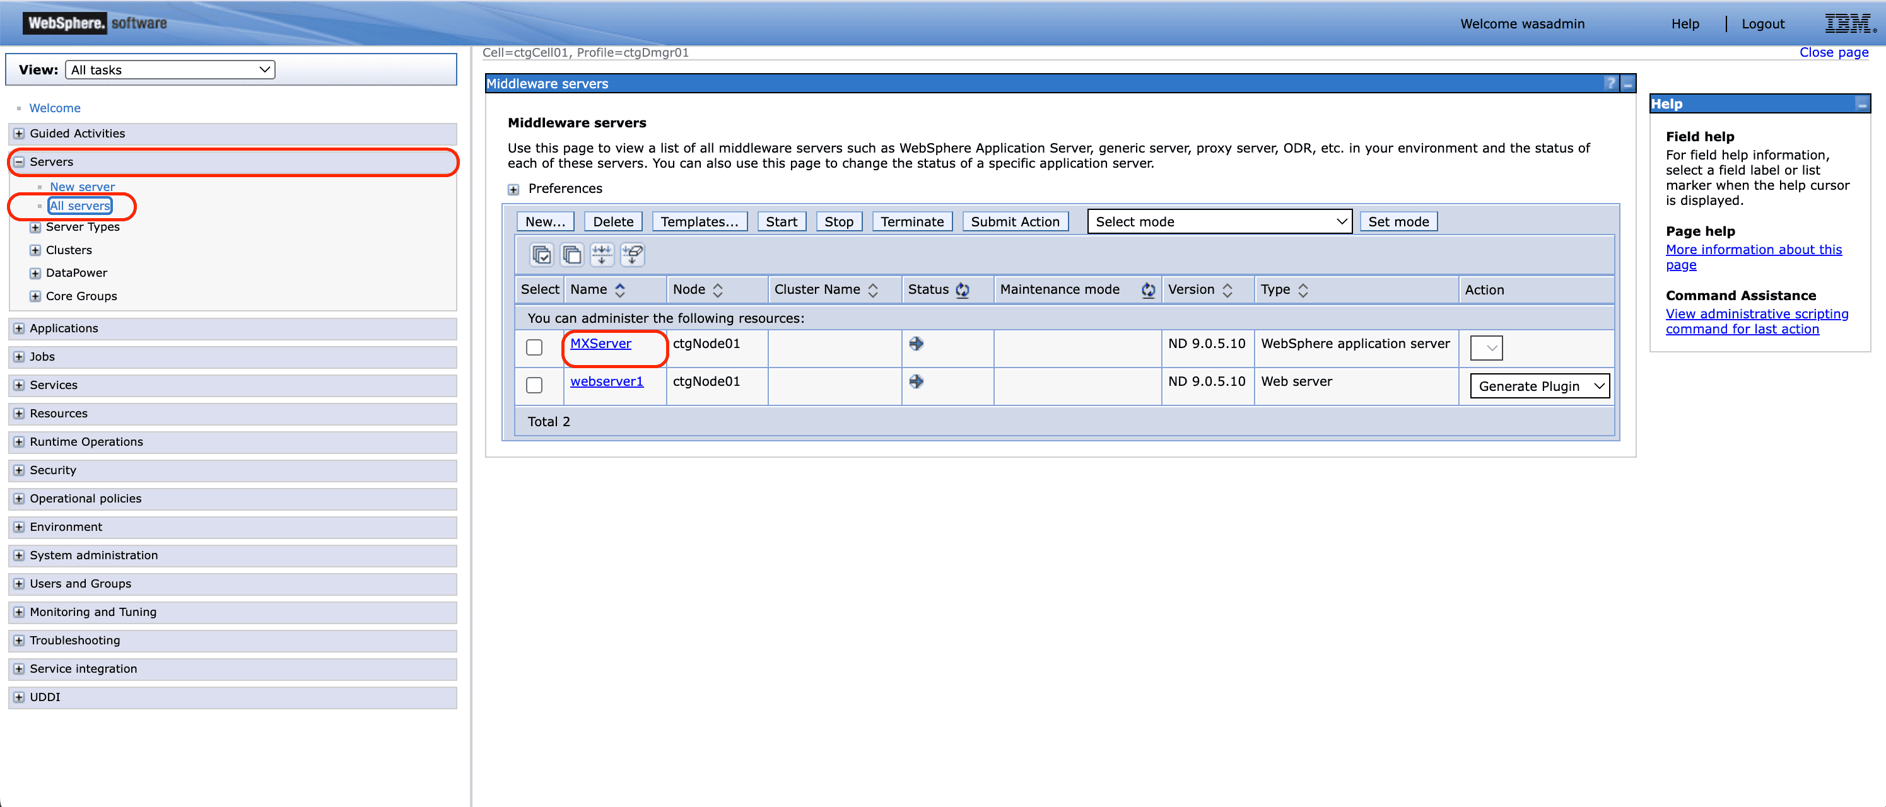Sort by Cluster Name column
This screenshot has height=807, width=1886.
pos(873,290)
